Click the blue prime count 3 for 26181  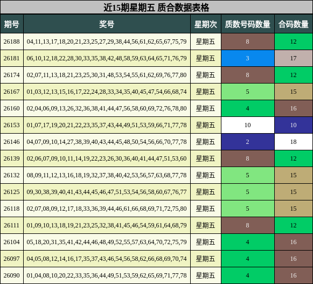[247, 58]
